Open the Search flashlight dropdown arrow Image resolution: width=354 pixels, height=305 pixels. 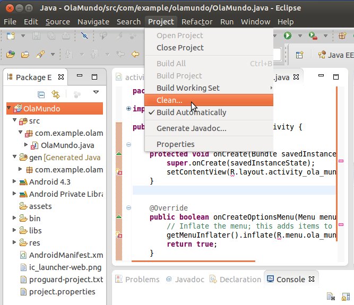coord(53,54)
